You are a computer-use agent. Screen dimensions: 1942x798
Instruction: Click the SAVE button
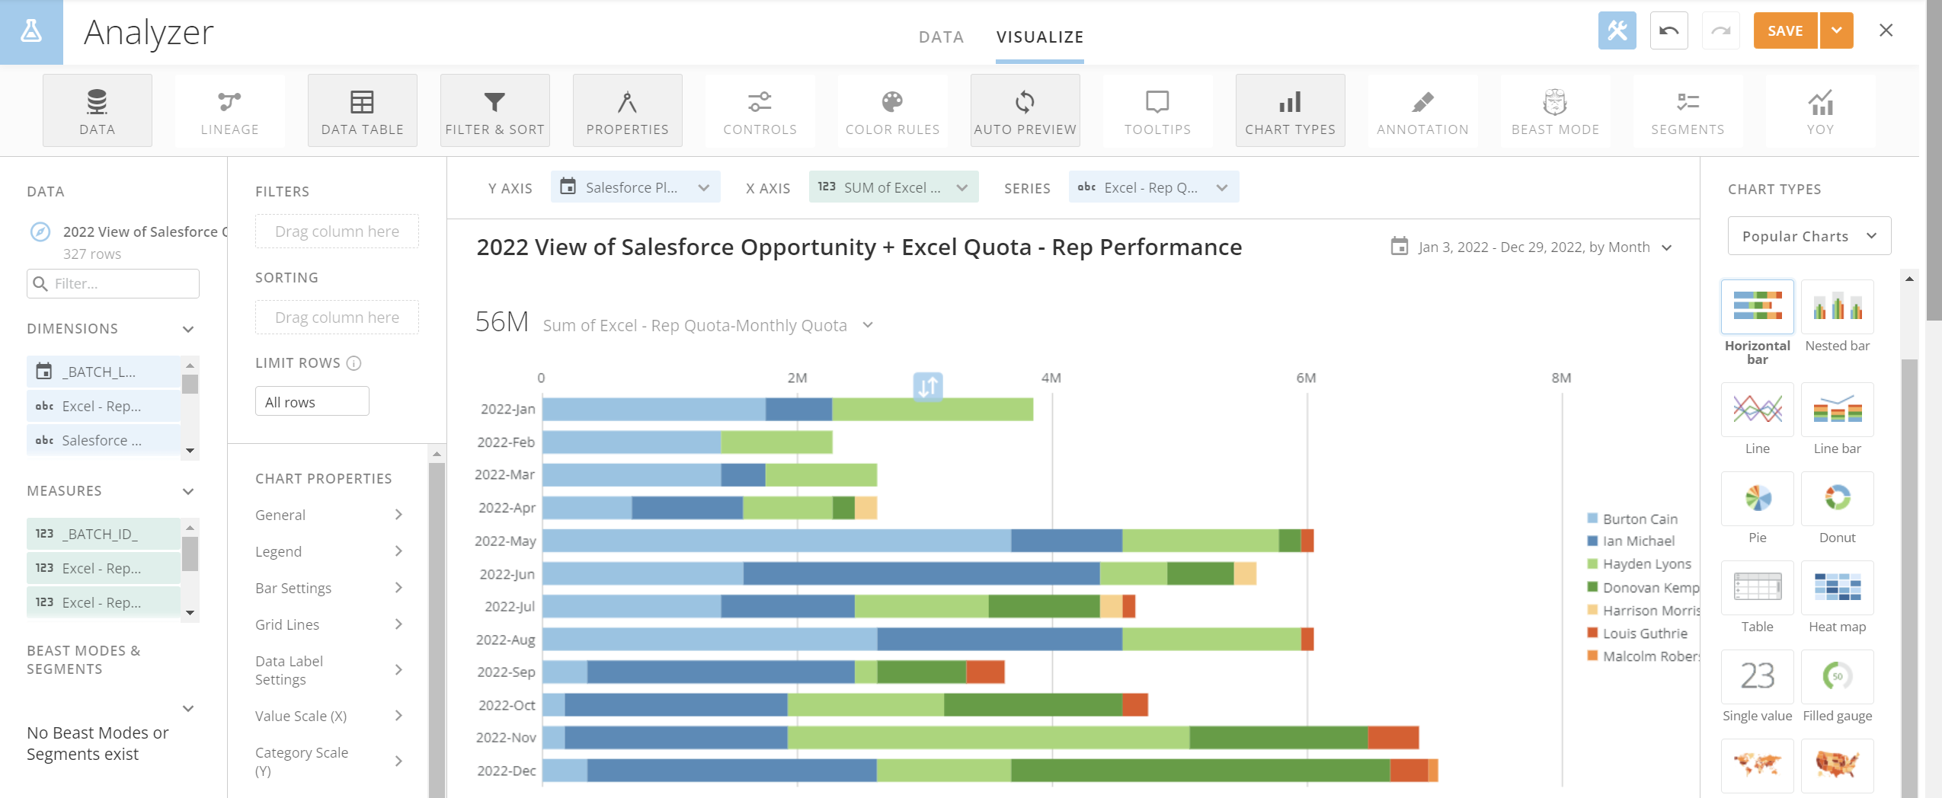coord(1785,30)
